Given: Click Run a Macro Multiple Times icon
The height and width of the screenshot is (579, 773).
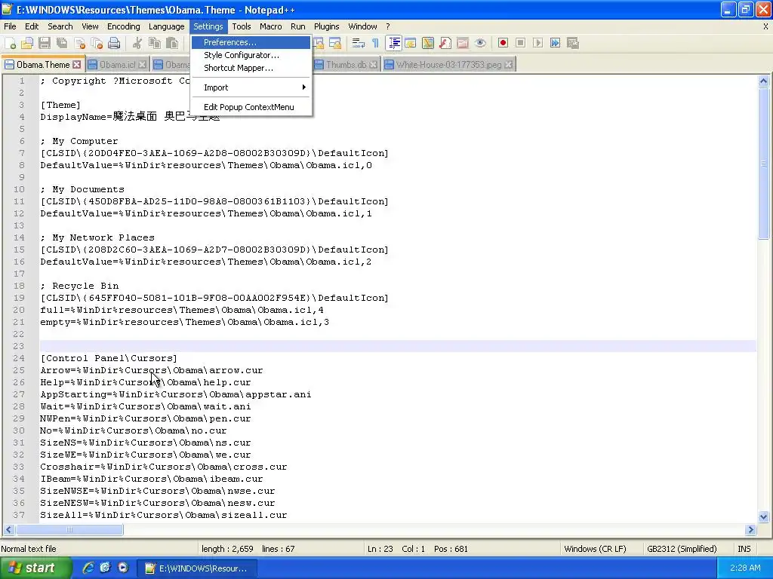Looking at the screenshot, I should point(555,43).
